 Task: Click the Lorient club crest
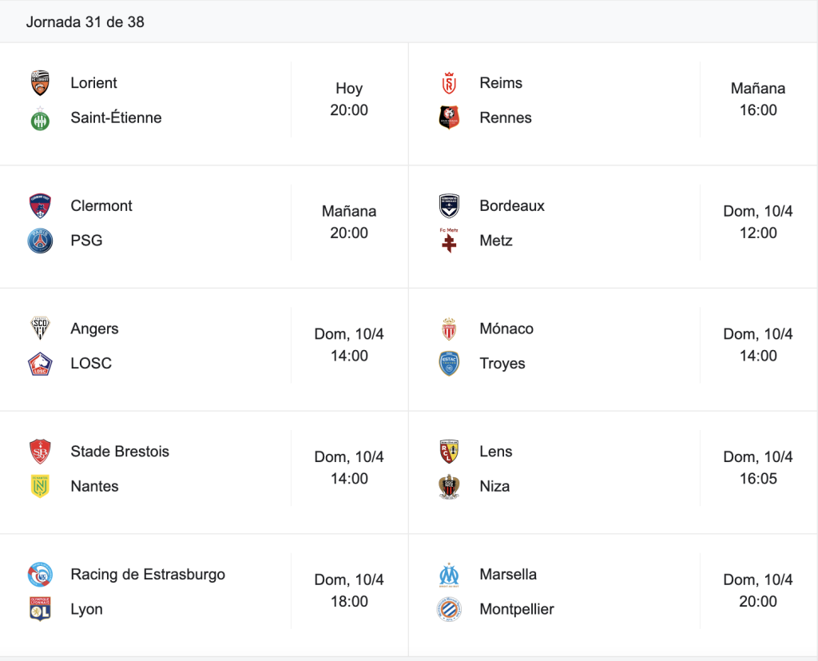pyautogui.click(x=40, y=83)
